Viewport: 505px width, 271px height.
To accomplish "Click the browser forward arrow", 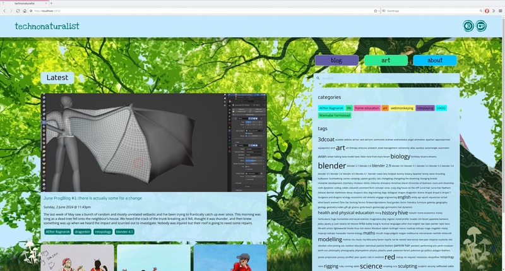I will (x=11, y=11).
